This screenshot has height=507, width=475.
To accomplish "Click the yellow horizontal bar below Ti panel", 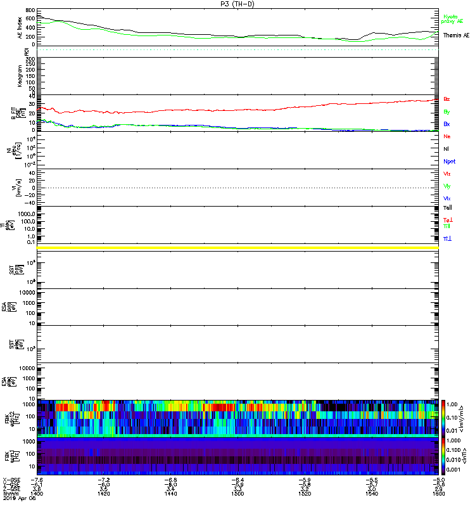I will click(x=237, y=248).
